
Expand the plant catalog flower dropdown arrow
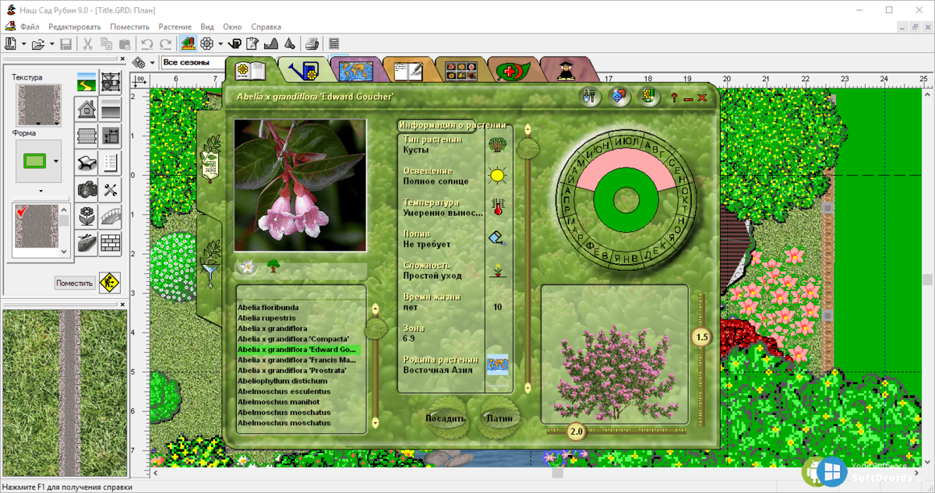point(221,44)
